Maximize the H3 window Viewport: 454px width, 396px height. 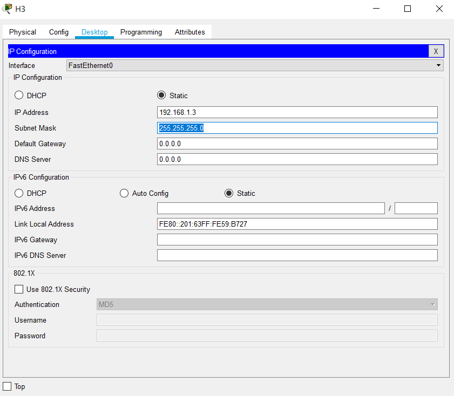(408, 9)
